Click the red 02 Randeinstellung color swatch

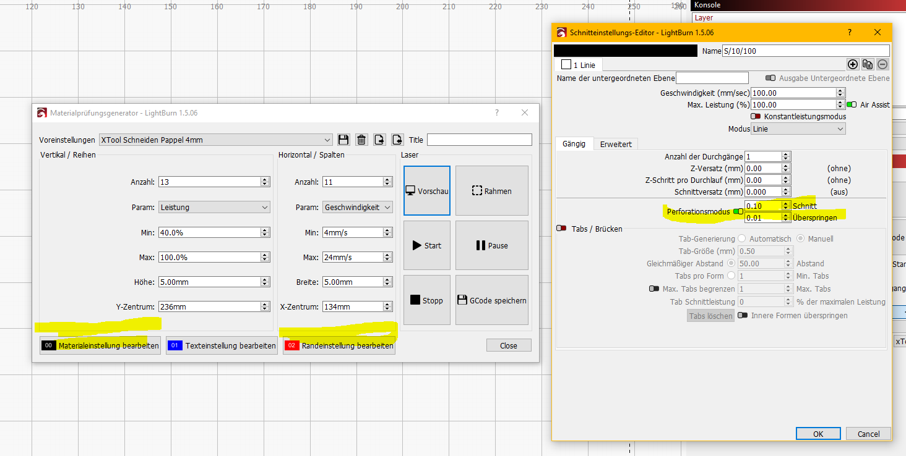[291, 346]
